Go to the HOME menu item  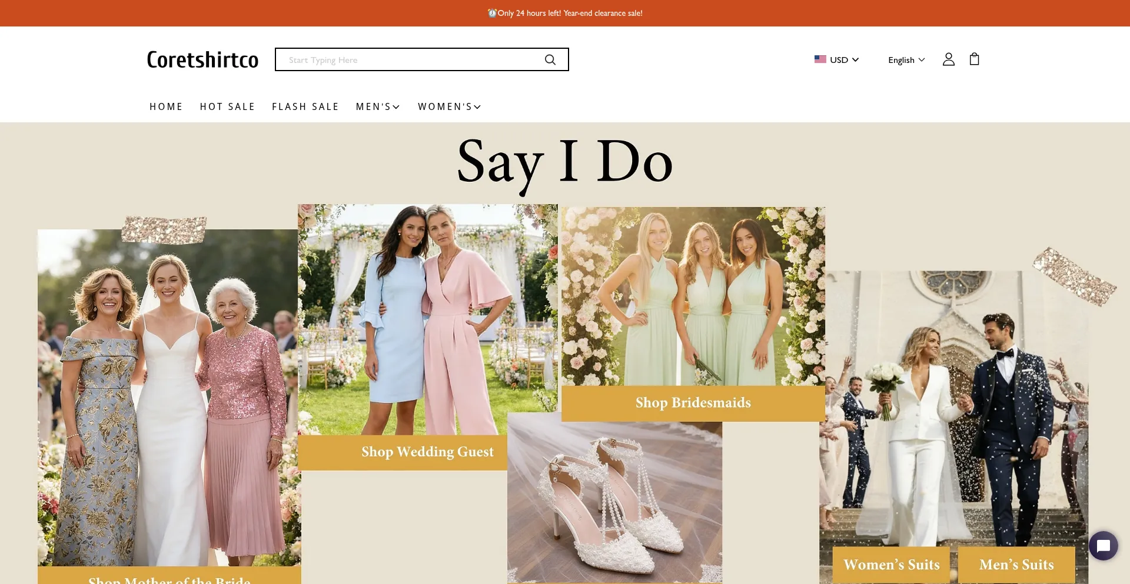pos(166,106)
